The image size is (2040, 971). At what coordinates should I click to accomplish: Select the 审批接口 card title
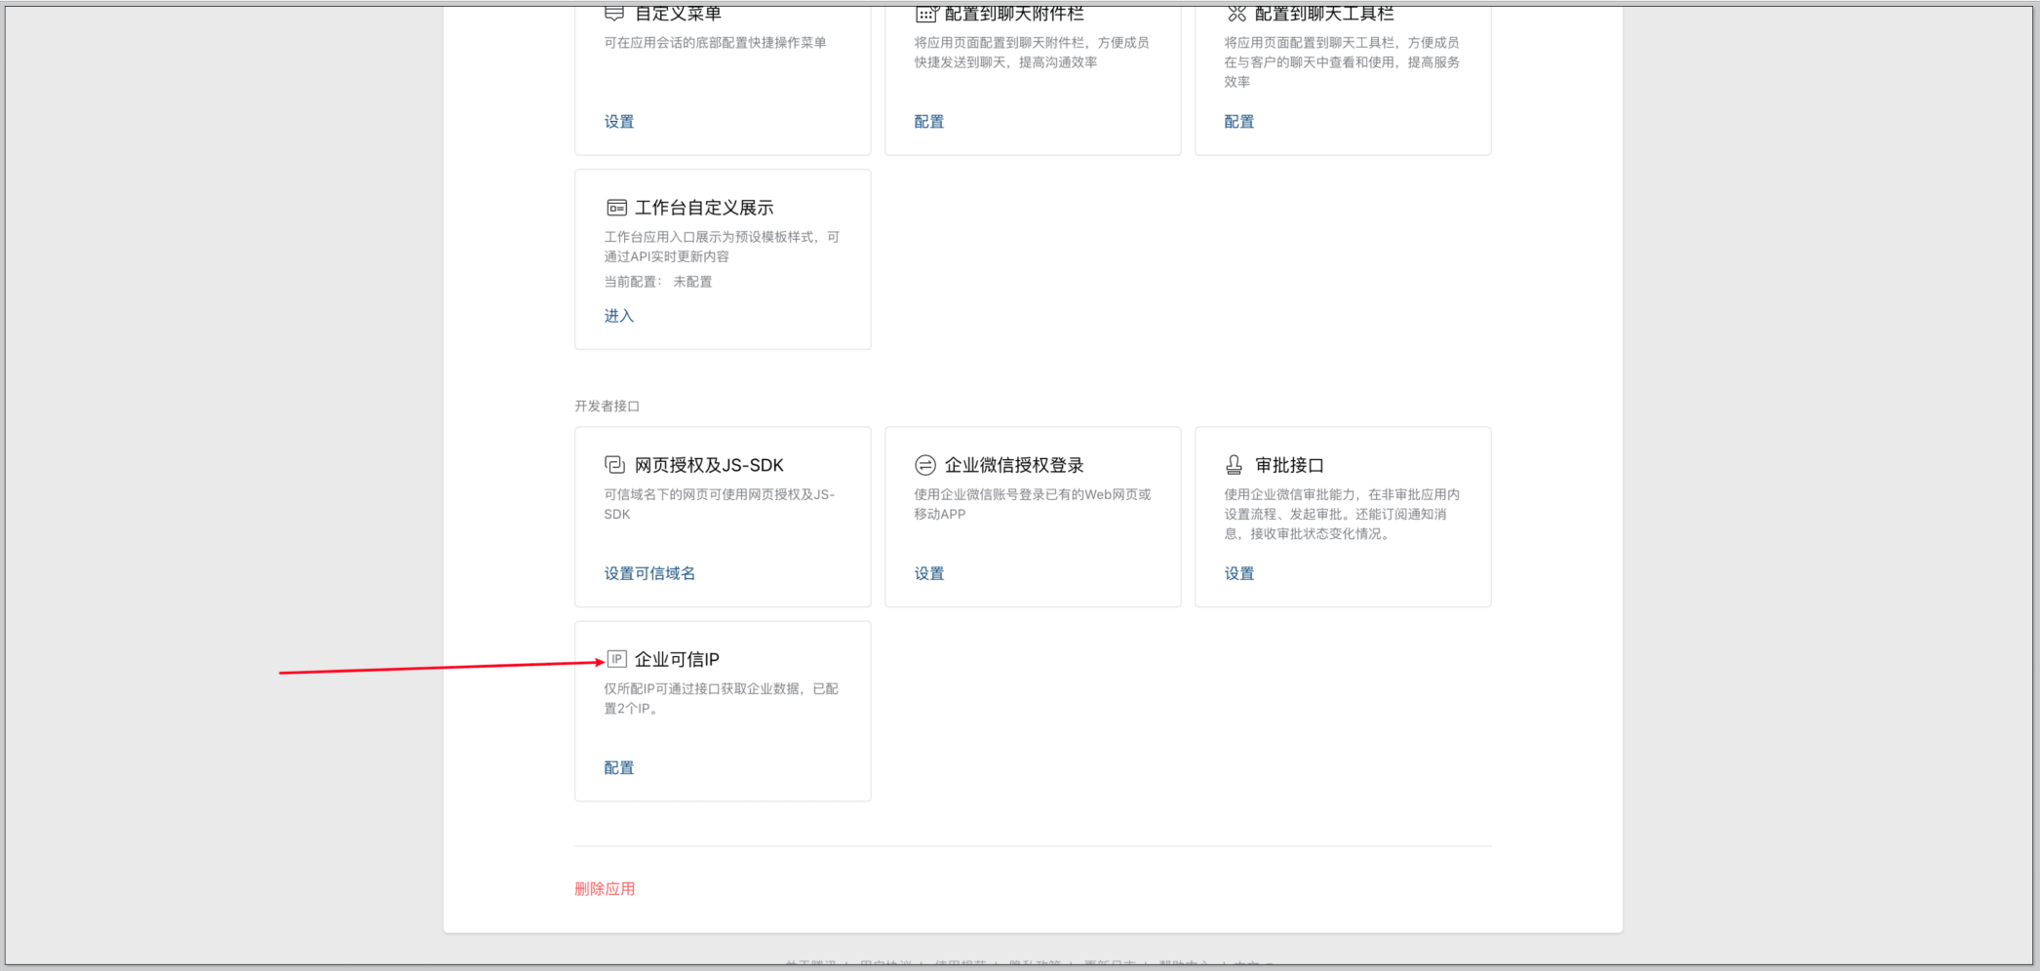[x=1289, y=466]
